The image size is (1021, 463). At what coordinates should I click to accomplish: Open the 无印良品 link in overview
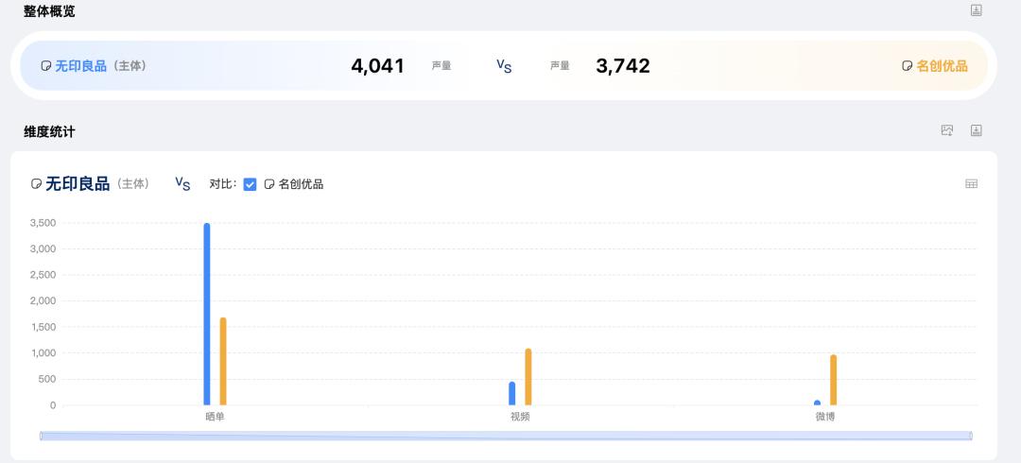(80, 66)
